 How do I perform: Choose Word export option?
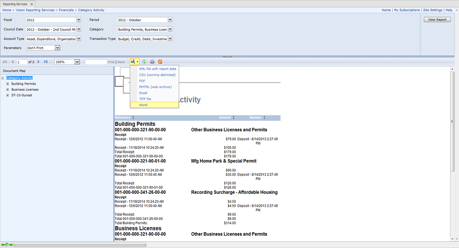[x=154, y=105]
